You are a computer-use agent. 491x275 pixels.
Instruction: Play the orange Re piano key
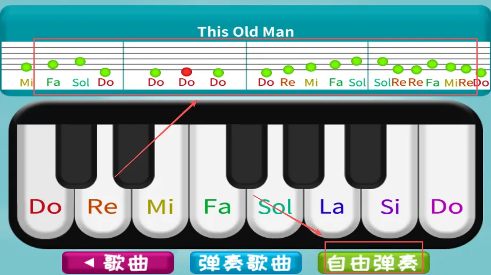[103, 207]
